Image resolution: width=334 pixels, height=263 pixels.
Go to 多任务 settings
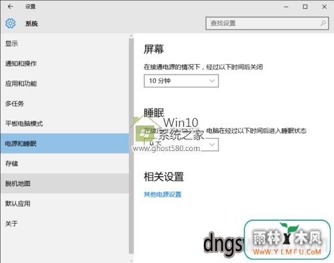point(65,103)
